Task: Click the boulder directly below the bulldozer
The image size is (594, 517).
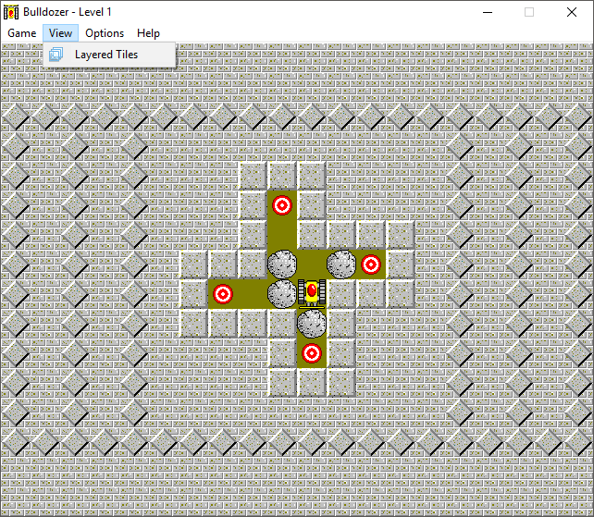Action: [312, 324]
